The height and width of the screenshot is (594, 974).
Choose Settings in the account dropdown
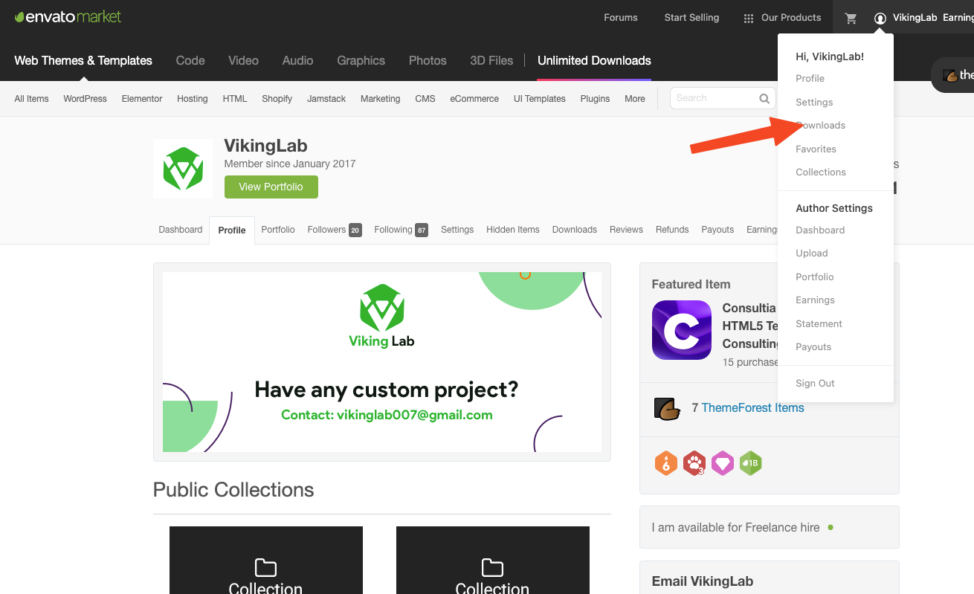coord(814,103)
